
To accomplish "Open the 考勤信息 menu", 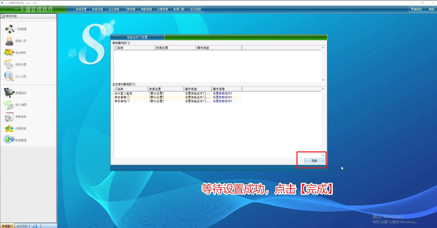I will click(x=146, y=9).
